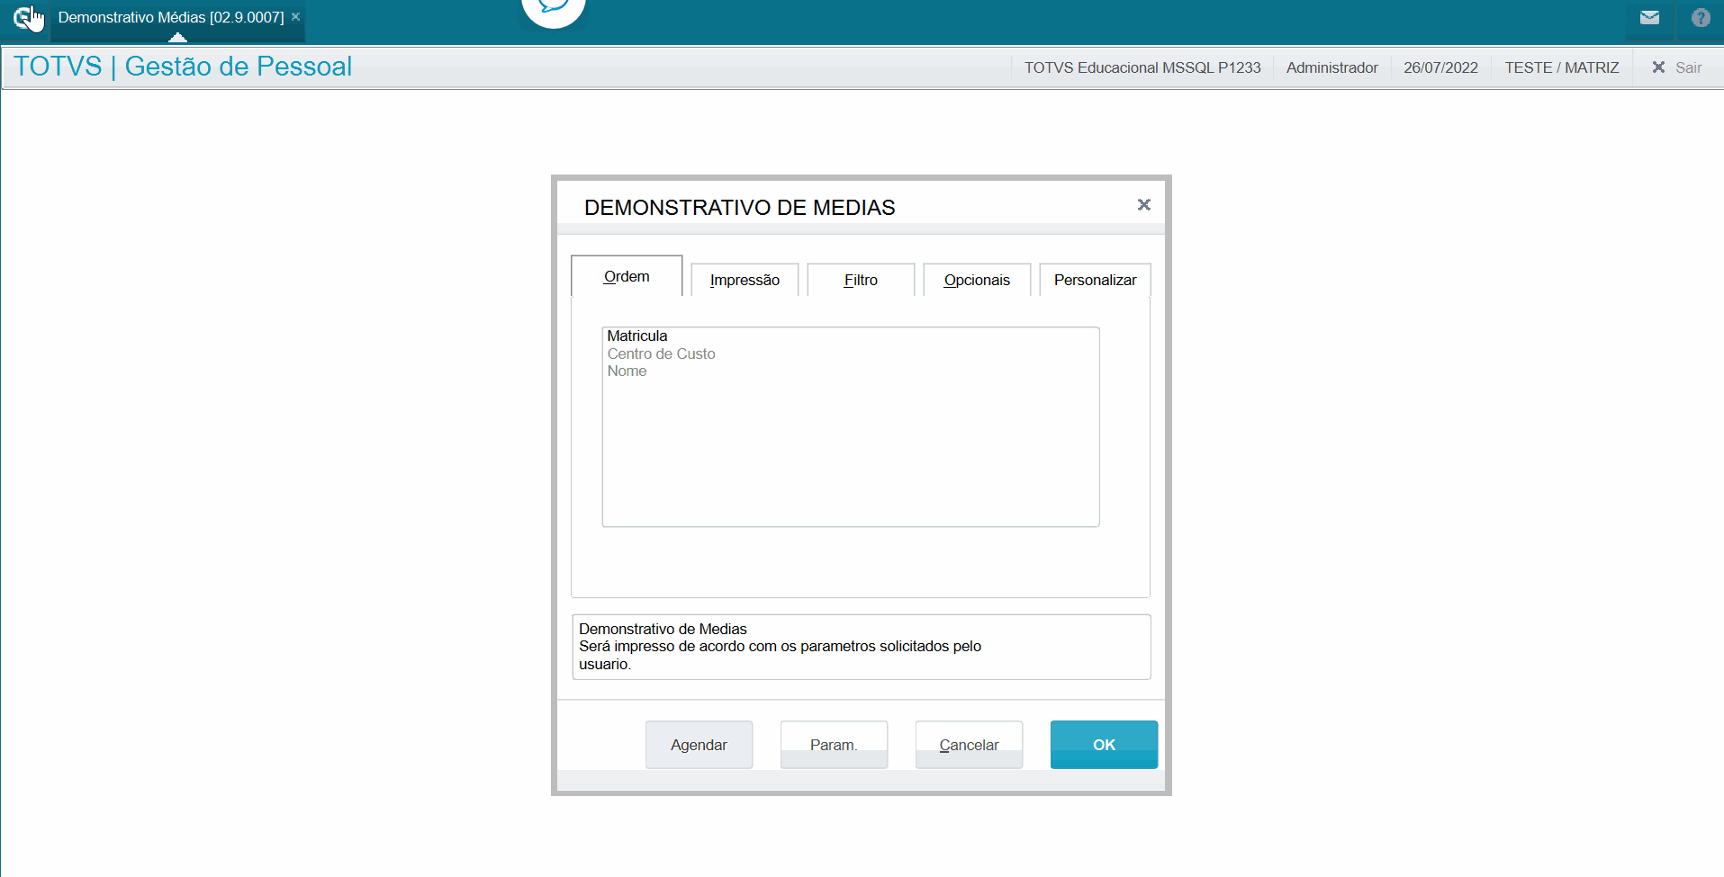Viewport: 1724px width, 877px height.
Task: Click the Demonstrativo de Medias description box
Action: pos(862,647)
